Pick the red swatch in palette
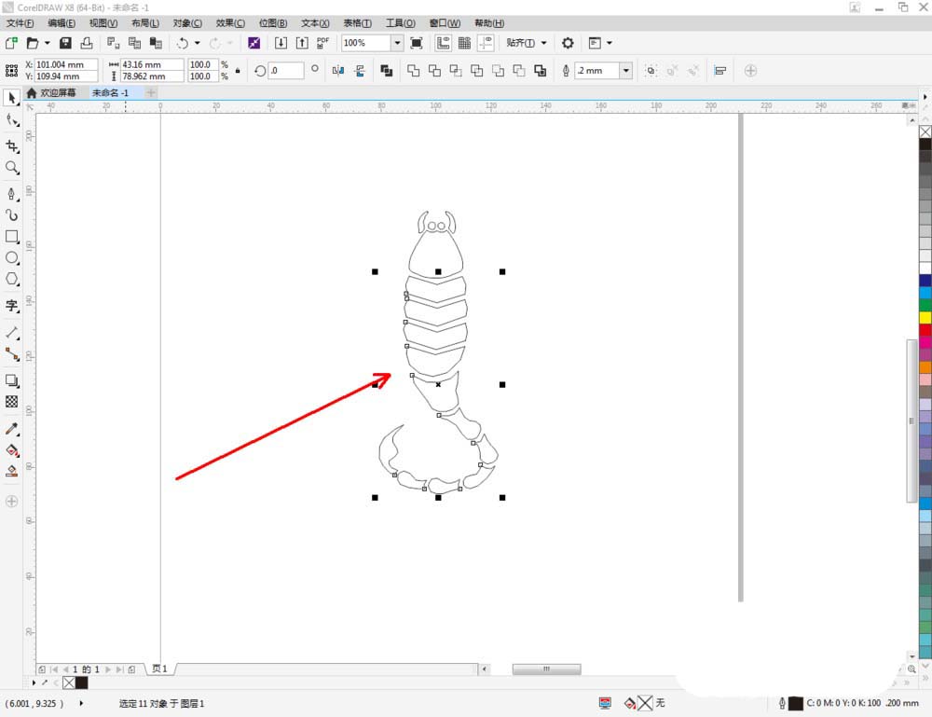The width and height of the screenshot is (932, 717). [925, 330]
